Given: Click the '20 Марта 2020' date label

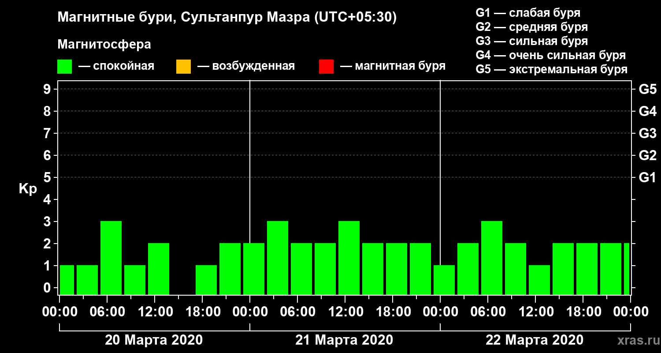Looking at the screenshot, I should [154, 340].
